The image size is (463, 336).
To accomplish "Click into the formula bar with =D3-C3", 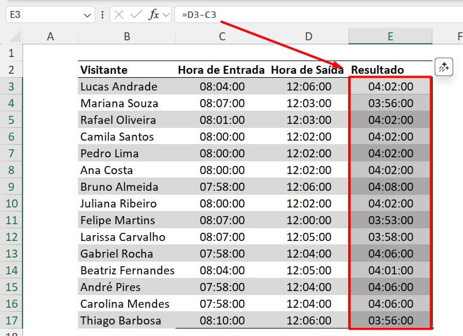I will coord(318,15).
